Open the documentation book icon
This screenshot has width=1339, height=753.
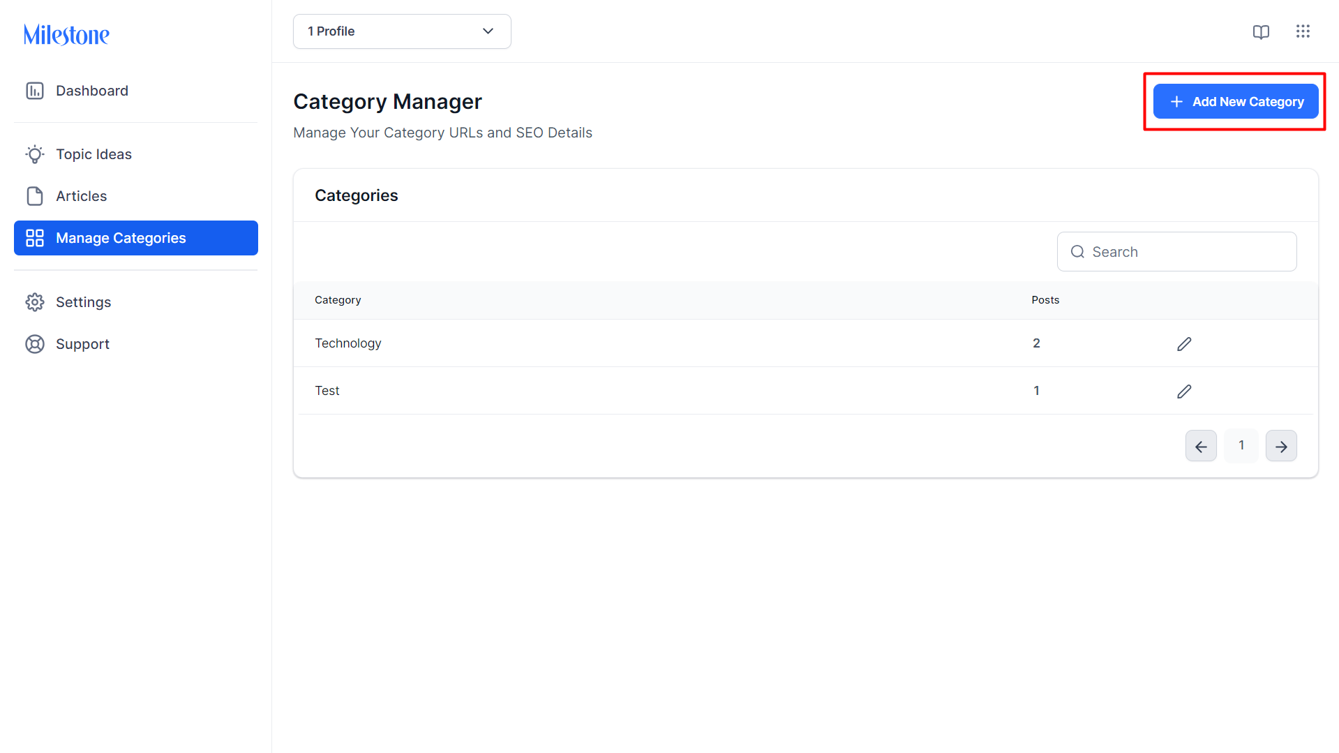point(1261,32)
